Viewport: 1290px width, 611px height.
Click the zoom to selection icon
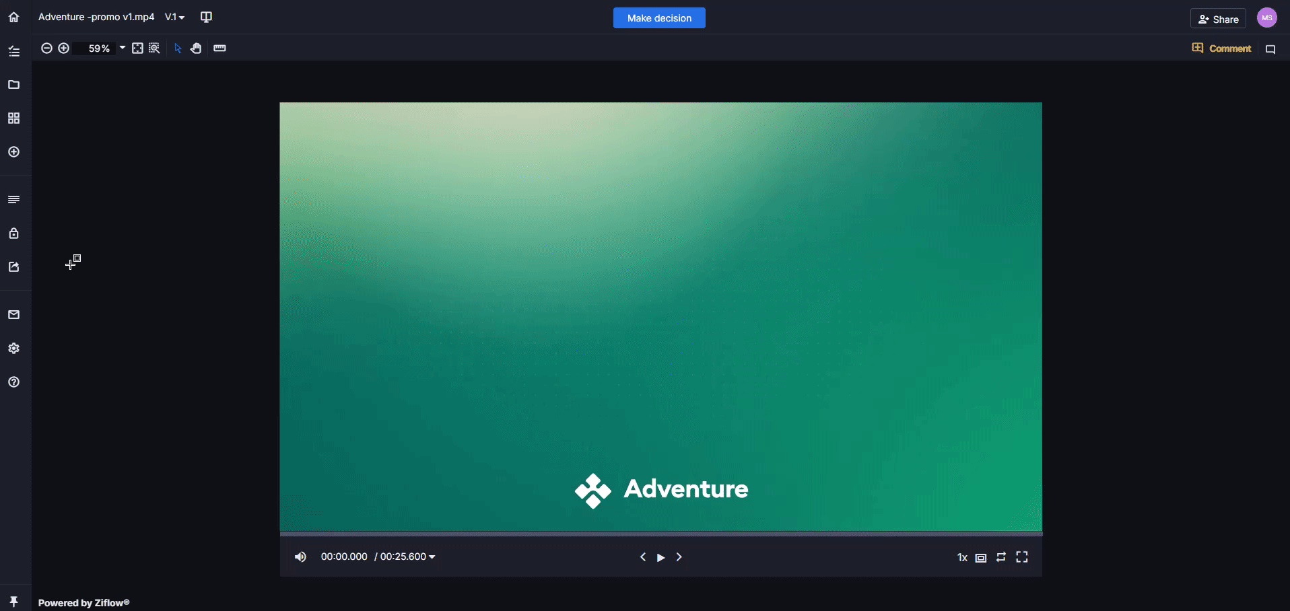154,48
